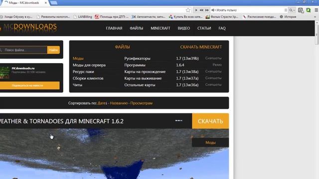Open the music list icon in the search box
This screenshot has height=179, width=319.
[x=286, y=10]
